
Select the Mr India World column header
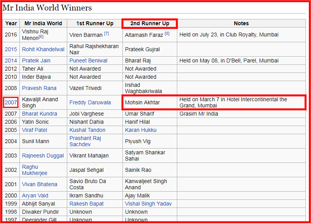(43, 23)
